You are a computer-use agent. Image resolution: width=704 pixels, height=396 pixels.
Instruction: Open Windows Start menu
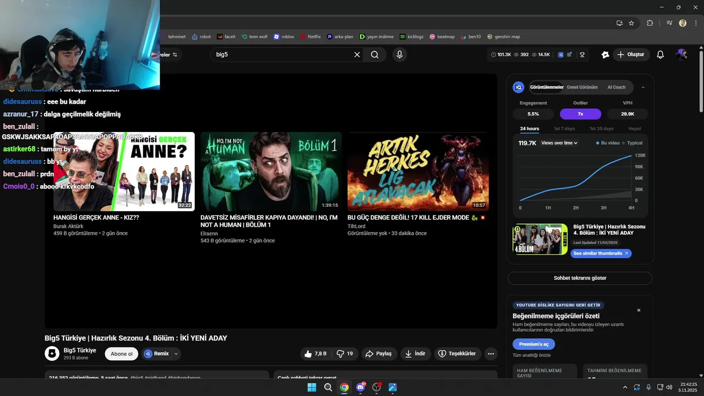(312, 387)
